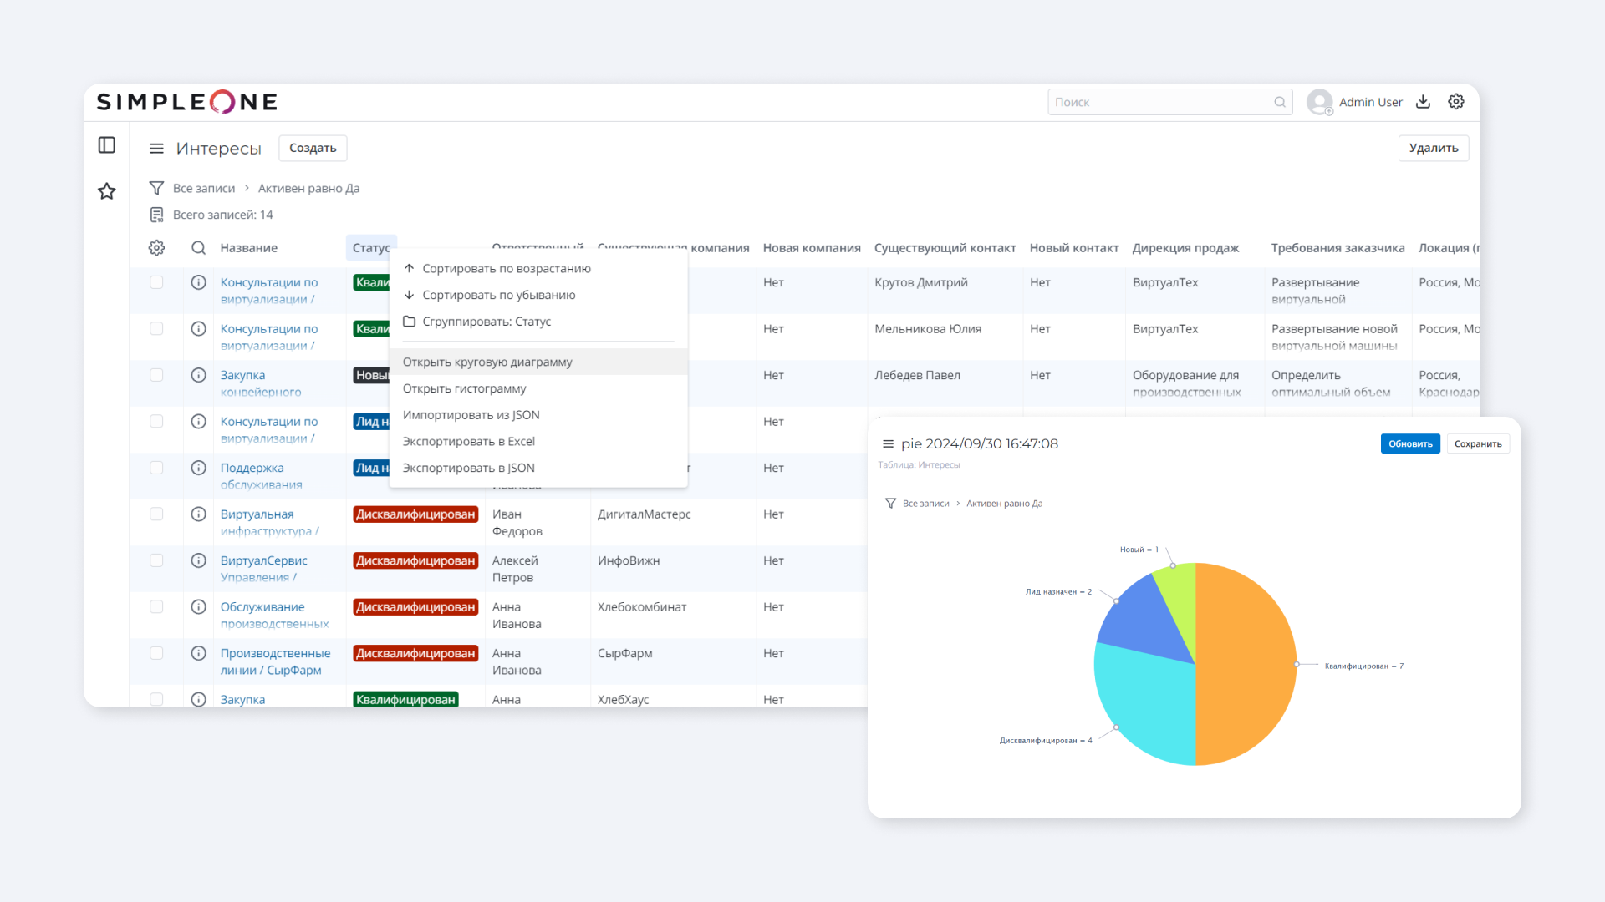Click the orange Квалифицирован pie slice
The image size is (1605, 902).
pyautogui.click(x=1246, y=664)
